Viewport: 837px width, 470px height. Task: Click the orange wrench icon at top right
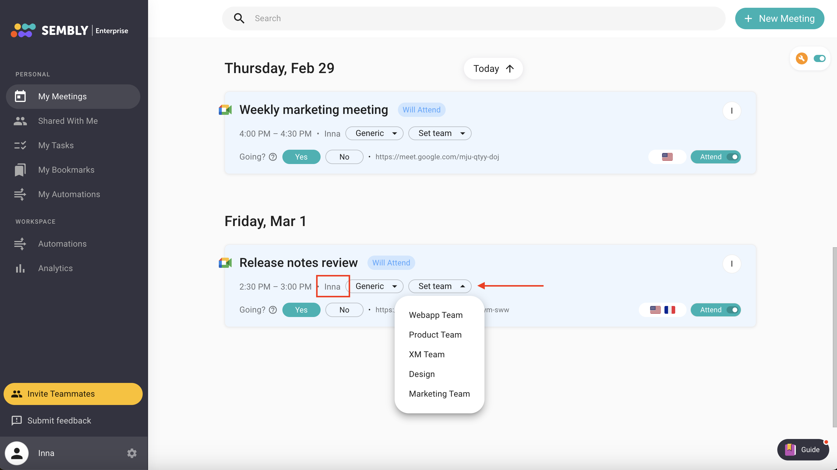801,58
